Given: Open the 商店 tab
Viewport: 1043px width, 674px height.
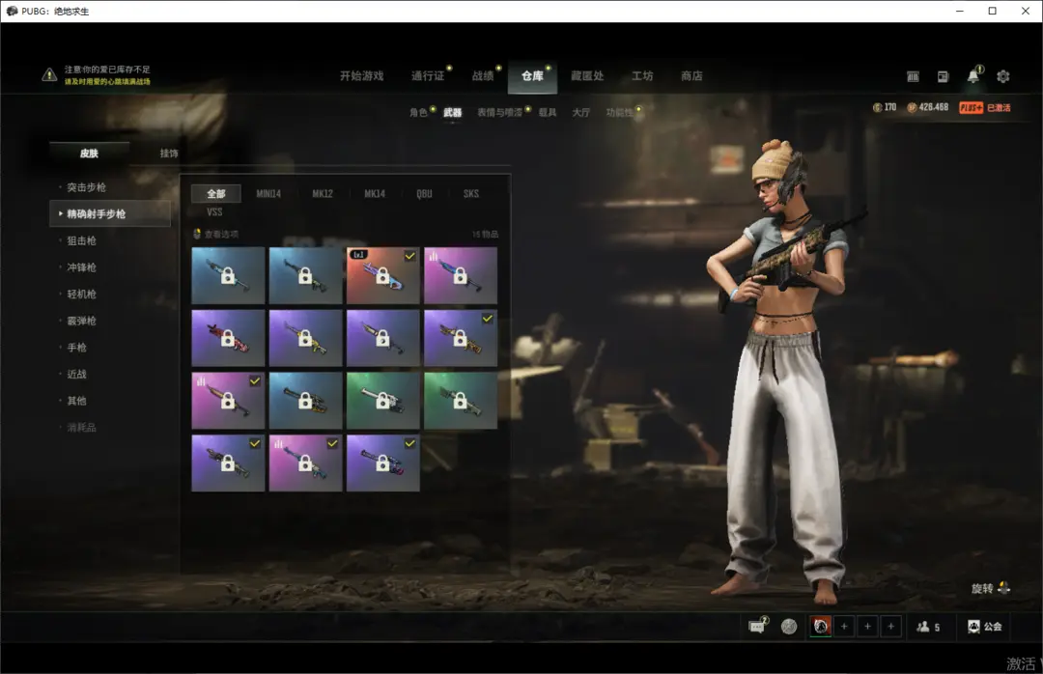Looking at the screenshot, I should [x=691, y=76].
